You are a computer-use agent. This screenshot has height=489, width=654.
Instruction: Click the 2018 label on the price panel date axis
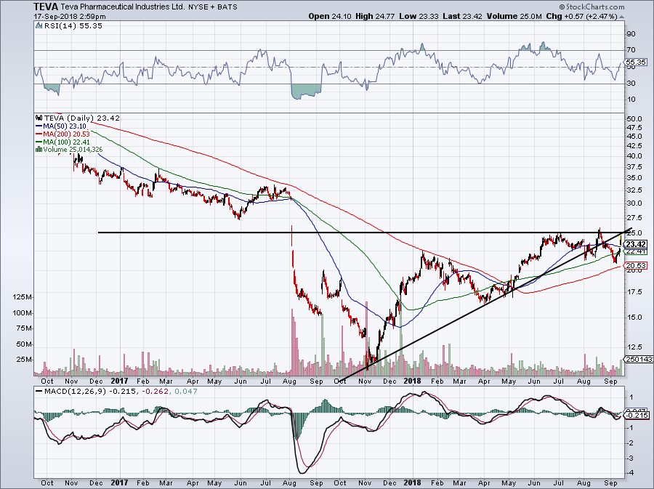point(413,381)
